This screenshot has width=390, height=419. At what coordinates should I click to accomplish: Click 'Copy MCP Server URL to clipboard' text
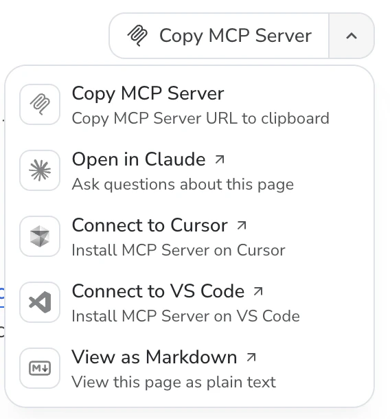[200, 118]
